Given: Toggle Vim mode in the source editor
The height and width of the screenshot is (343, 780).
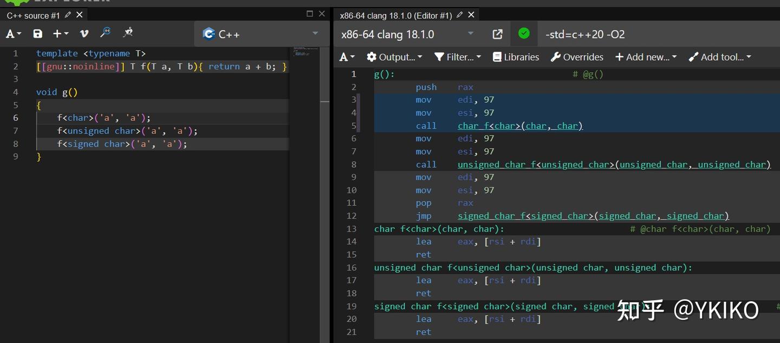Looking at the screenshot, I should (84, 34).
